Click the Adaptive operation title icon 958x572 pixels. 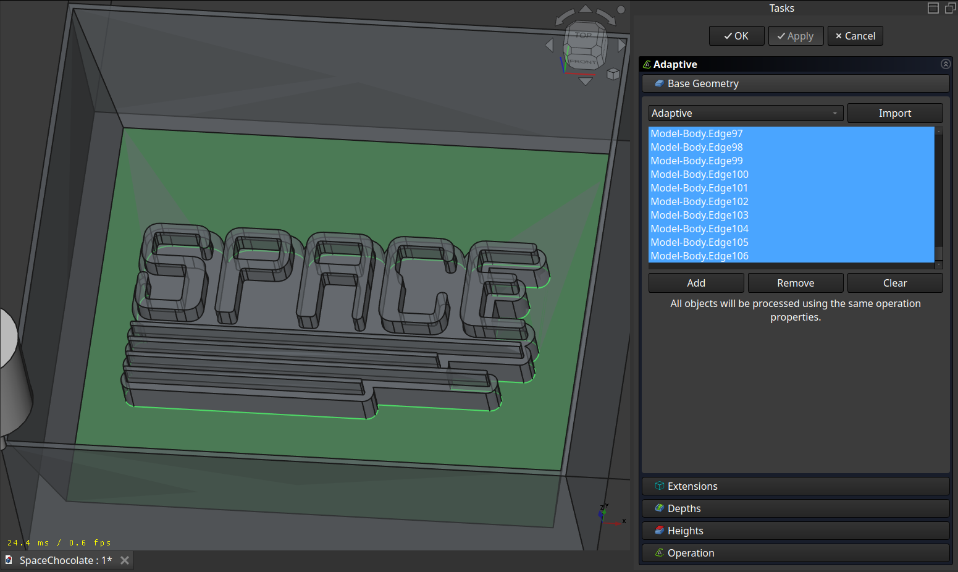647,64
